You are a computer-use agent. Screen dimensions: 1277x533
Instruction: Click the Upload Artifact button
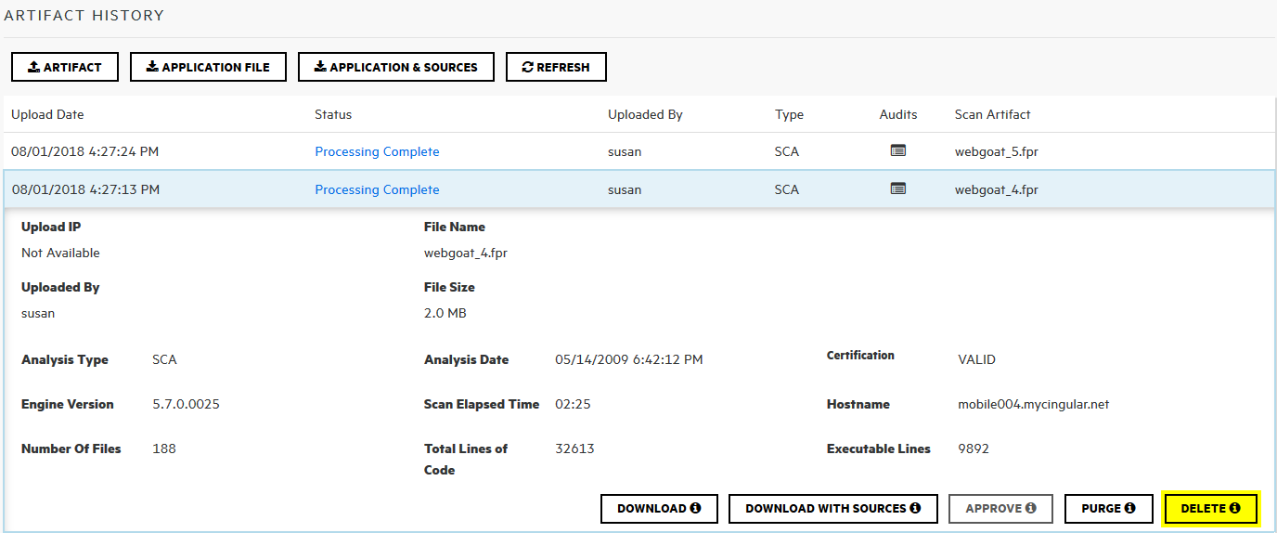(x=65, y=67)
